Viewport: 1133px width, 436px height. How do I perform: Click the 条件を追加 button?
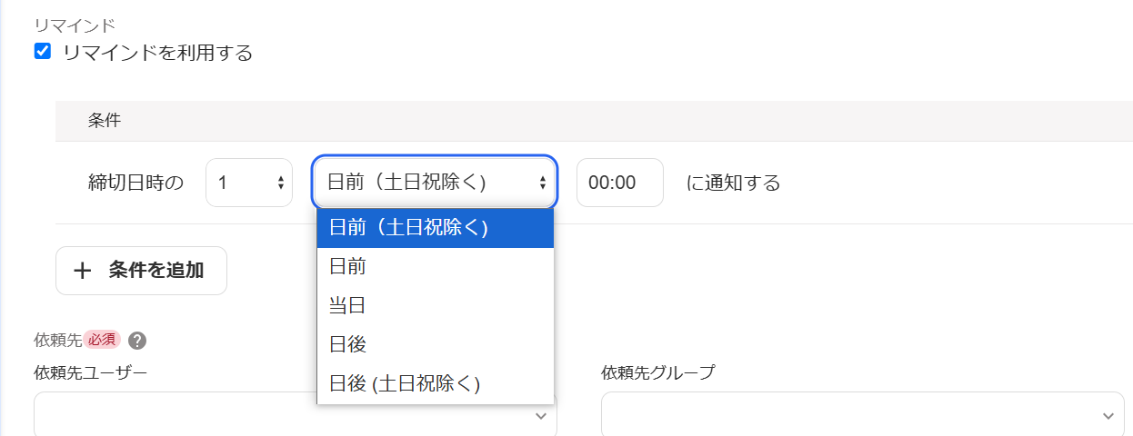(x=141, y=270)
